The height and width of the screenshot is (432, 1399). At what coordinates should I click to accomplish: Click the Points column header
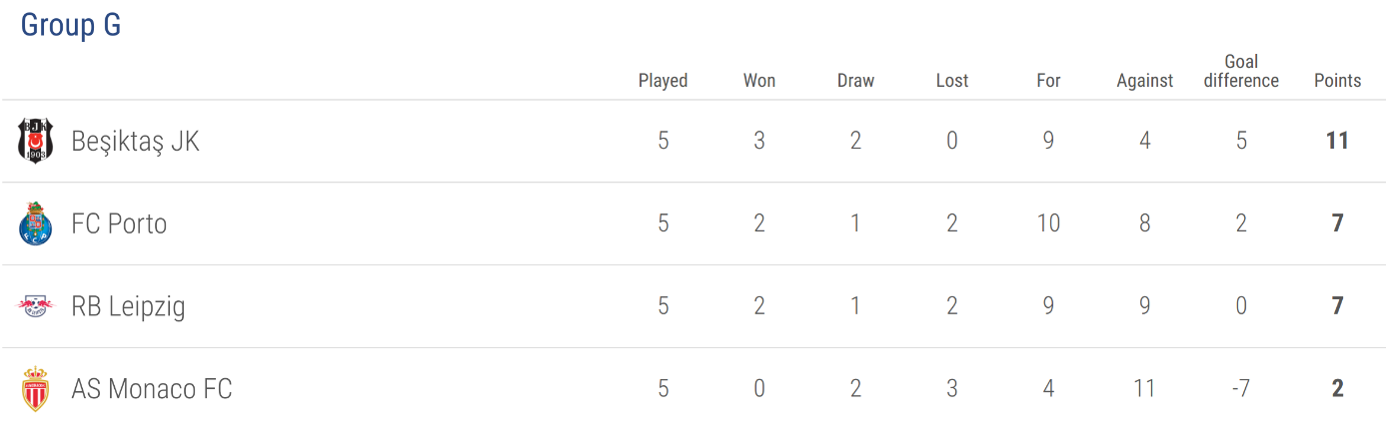point(1338,81)
